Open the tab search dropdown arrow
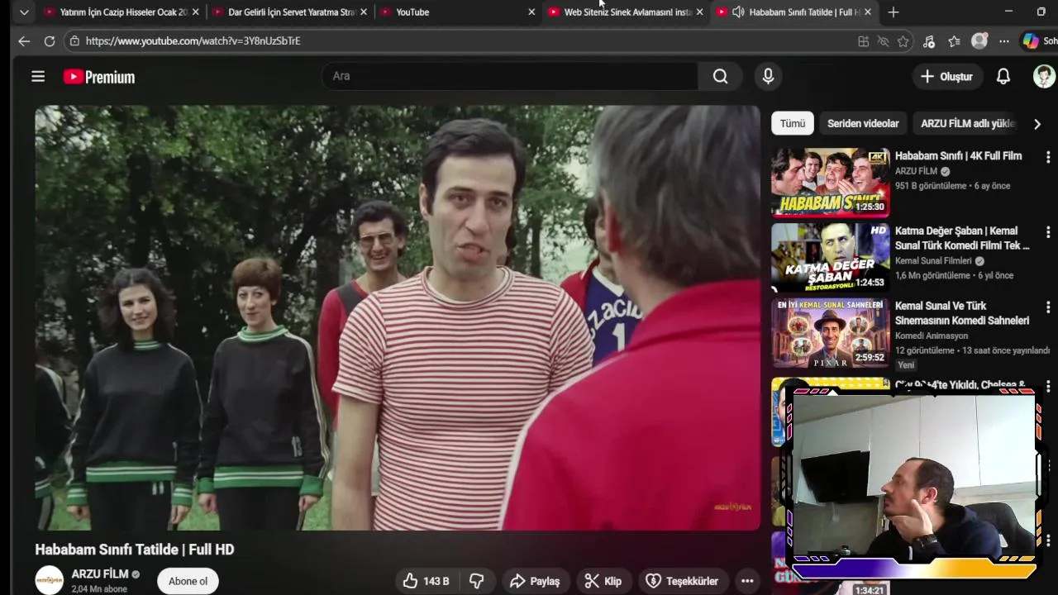1058x595 pixels. (24, 12)
